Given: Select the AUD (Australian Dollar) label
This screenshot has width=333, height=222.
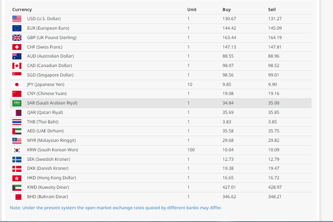Looking at the screenshot, I should click(50, 56).
